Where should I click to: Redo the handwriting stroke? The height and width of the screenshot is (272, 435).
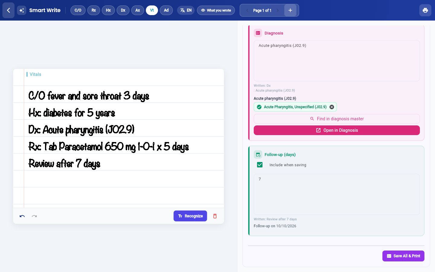[x=34, y=216]
